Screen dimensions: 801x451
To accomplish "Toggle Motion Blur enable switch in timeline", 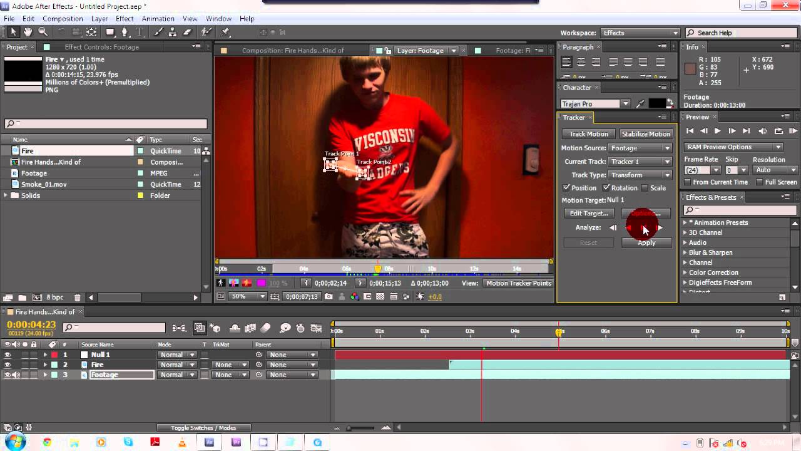I will pos(265,328).
